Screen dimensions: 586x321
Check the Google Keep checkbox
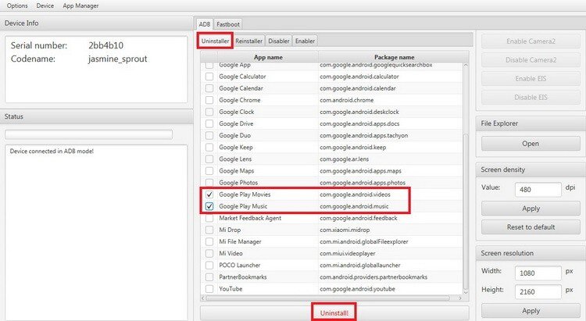tap(209, 148)
